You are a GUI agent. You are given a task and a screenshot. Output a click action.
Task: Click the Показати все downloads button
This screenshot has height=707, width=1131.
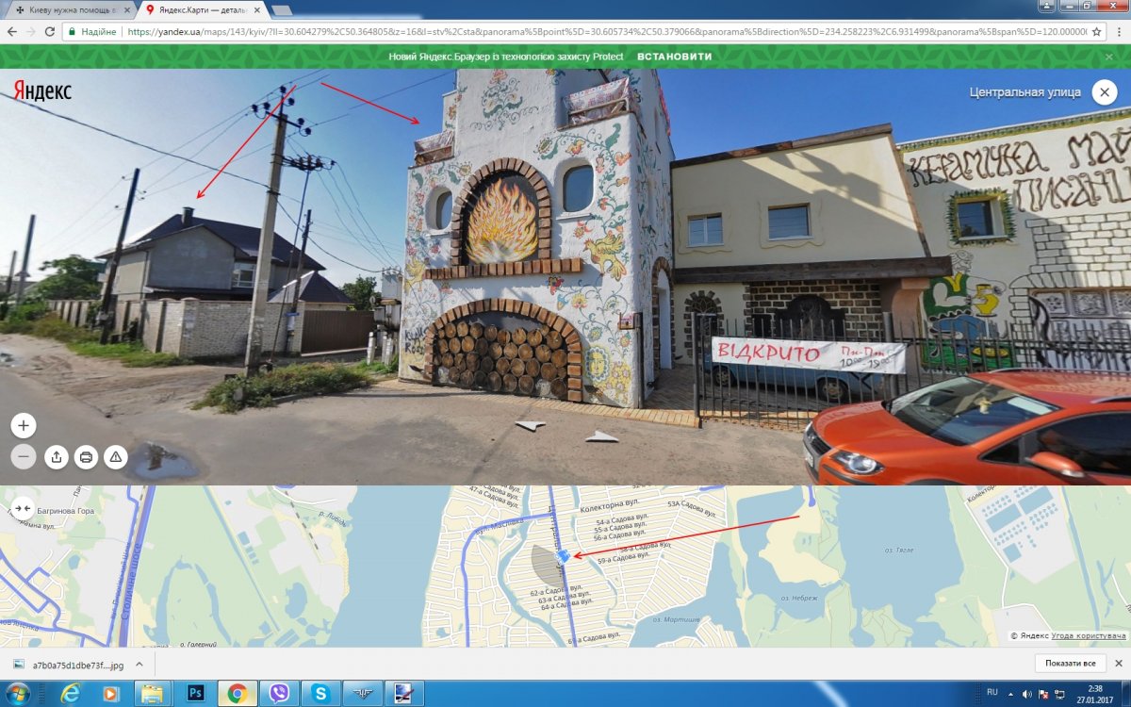click(x=1070, y=664)
